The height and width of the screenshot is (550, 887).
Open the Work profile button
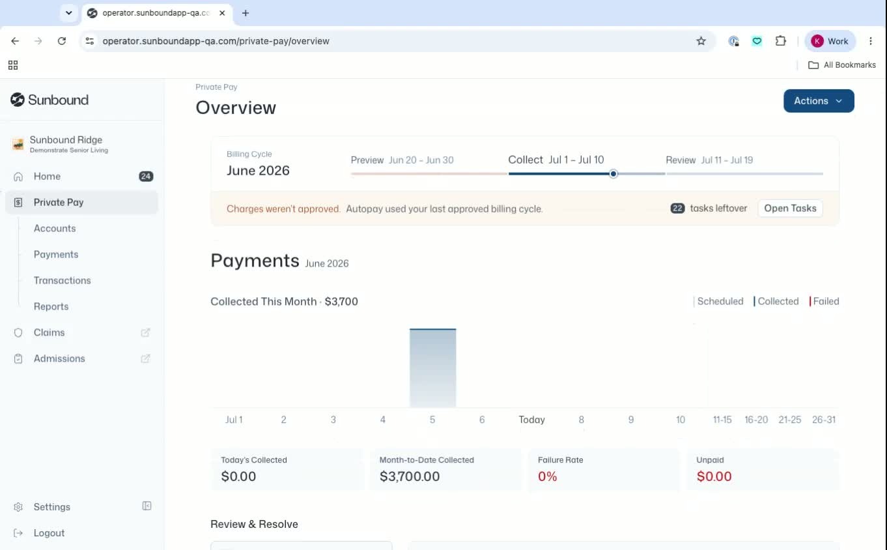830,41
